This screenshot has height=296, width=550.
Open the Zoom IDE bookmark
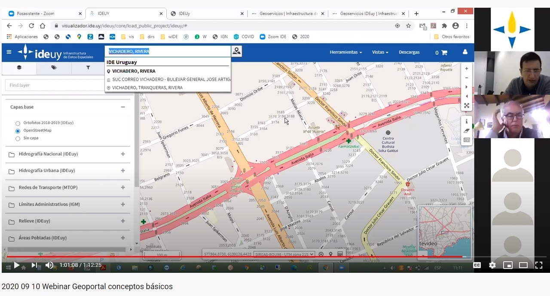click(x=273, y=37)
